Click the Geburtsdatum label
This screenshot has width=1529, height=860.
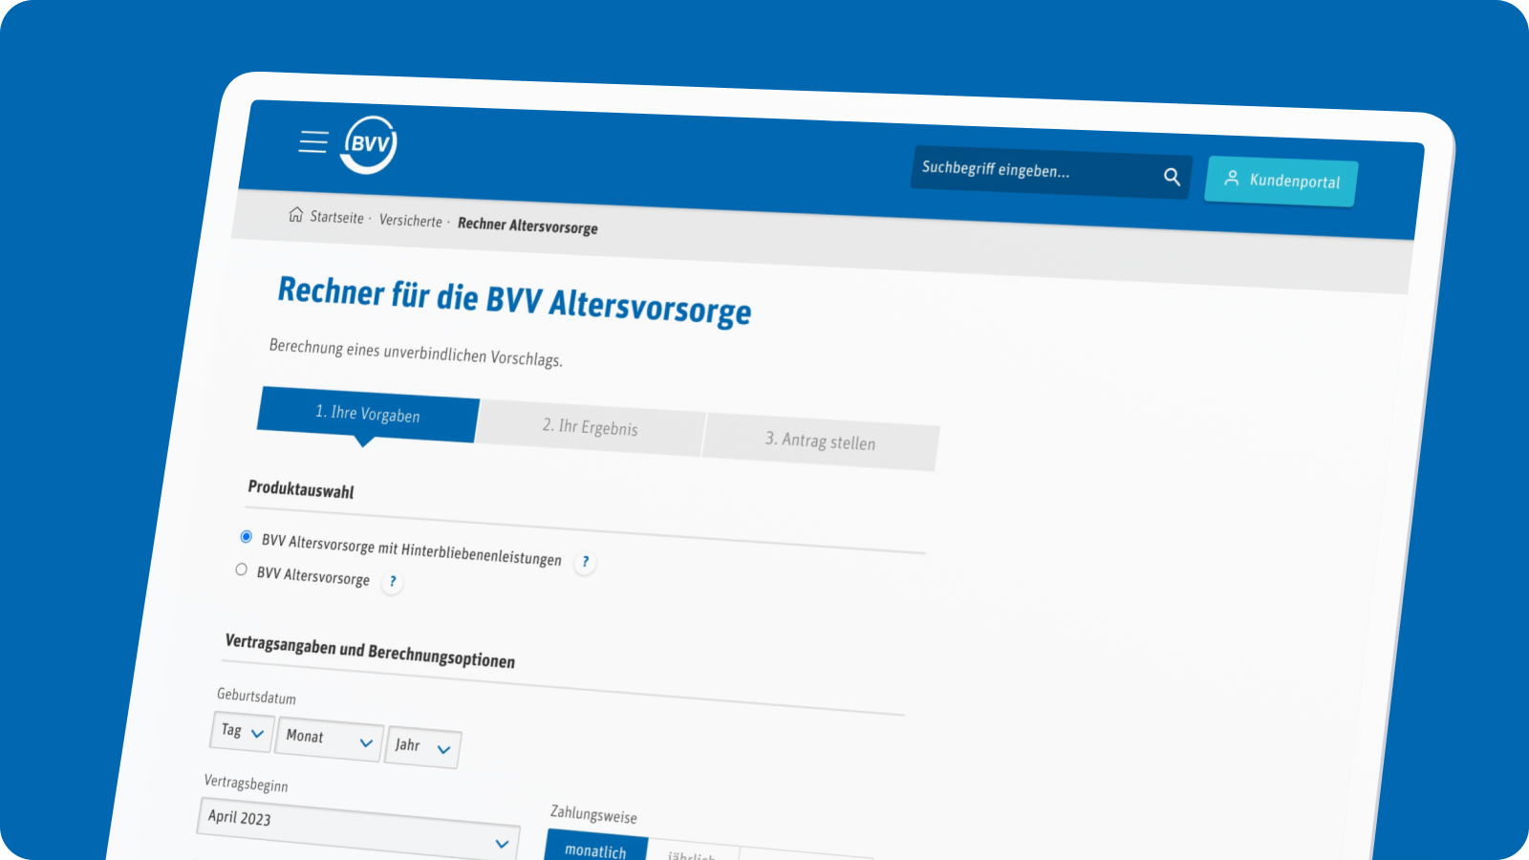tap(256, 696)
